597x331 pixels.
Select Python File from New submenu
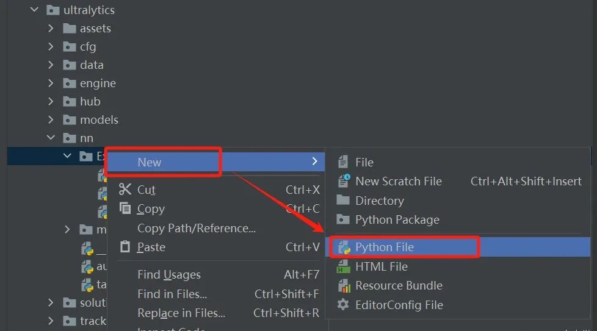click(x=458, y=247)
